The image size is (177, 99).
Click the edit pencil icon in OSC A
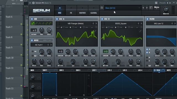(x=95, y=31)
